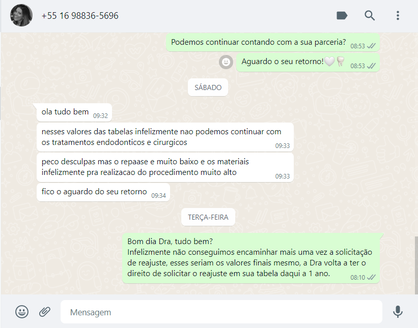Click the label tag icon in header

click(x=342, y=15)
